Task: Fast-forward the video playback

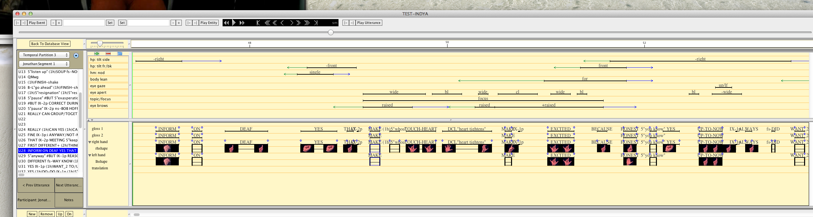Action: click(x=242, y=23)
